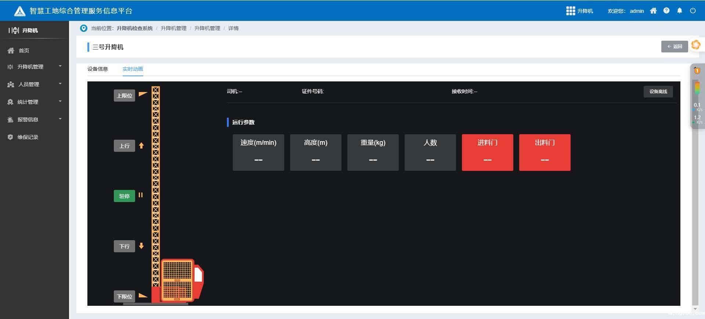
Task: Select the green 驻停 status button
Action: [124, 196]
